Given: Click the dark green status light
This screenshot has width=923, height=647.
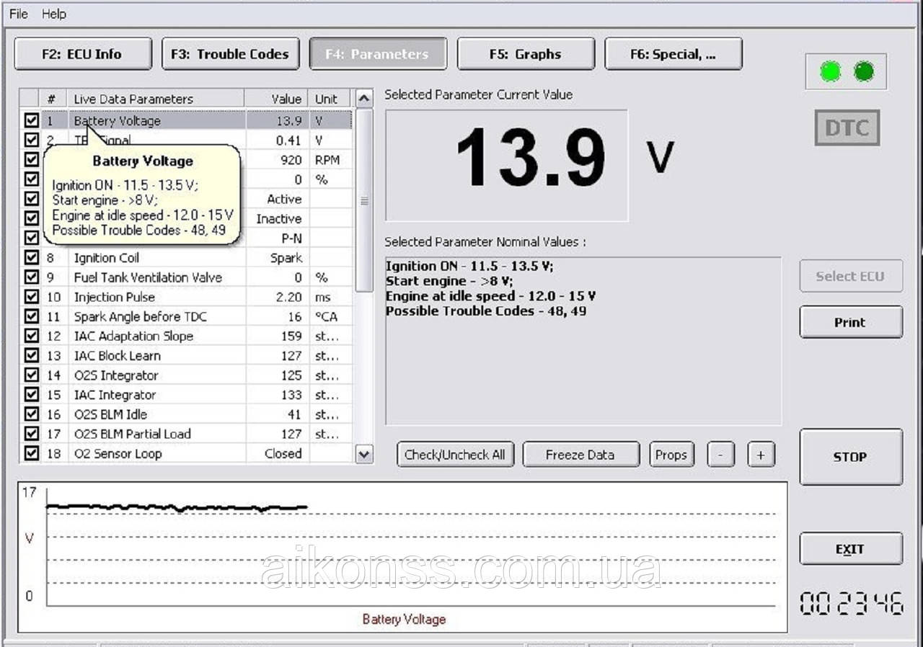Looking at the screenshot, I should [863, 71].
